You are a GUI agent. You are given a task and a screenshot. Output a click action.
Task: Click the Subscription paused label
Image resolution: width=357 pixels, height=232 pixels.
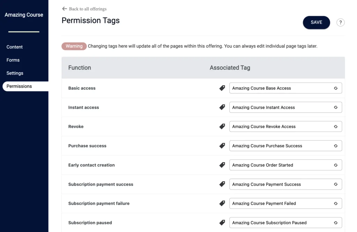pos(90,223)
